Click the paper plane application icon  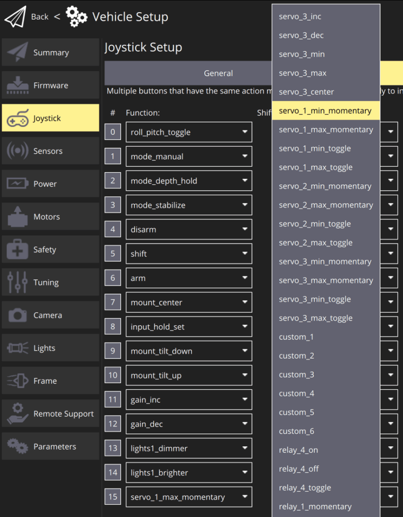[x=15, y=17]
